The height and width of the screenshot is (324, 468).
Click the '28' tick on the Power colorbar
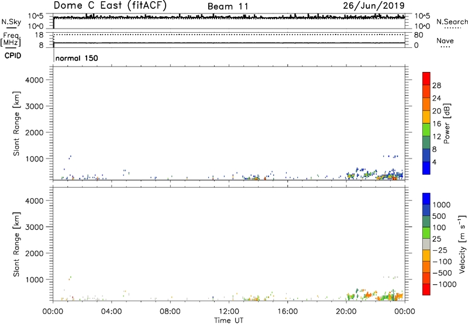coord(436,85)
